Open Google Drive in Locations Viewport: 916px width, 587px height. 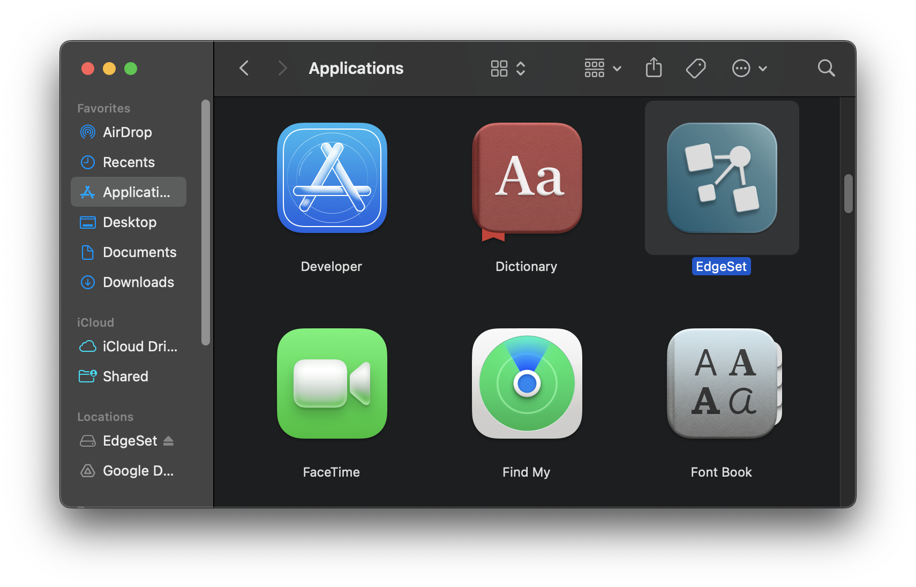click(x=129, y=470)
